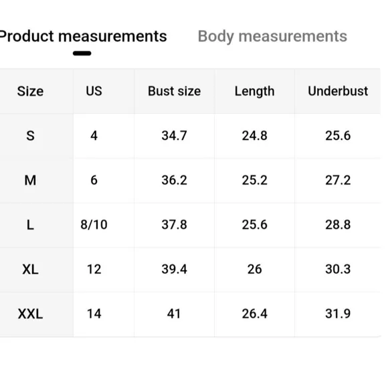The height and width of the screenshot is (388, 388).
Task: Select the S size row label
Action: (x=30, y=136)
